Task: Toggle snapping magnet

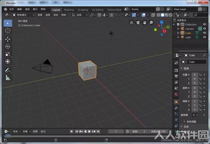Action: click(99, 15)
